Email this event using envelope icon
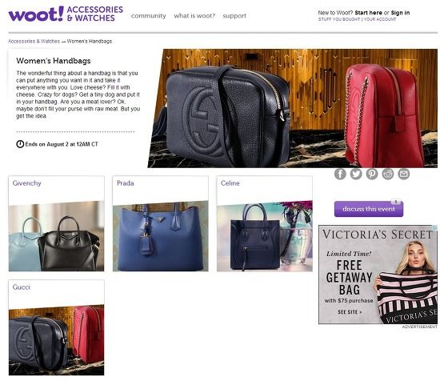 [x=403, y=174]
